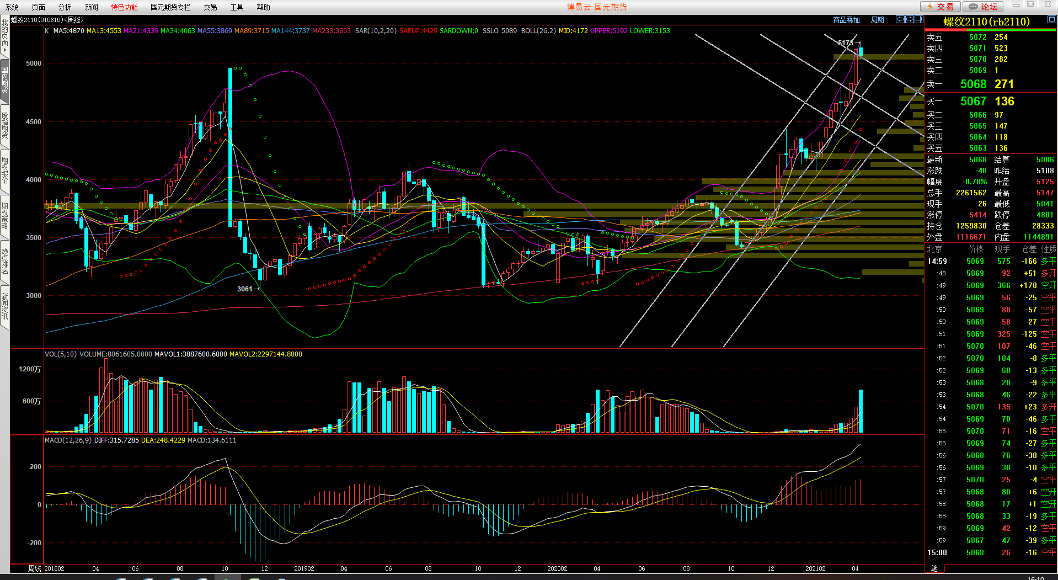Screen dimensions: 1058x580
Task: Open the 国元期货专栏 menu
Action: click(170, 7)
